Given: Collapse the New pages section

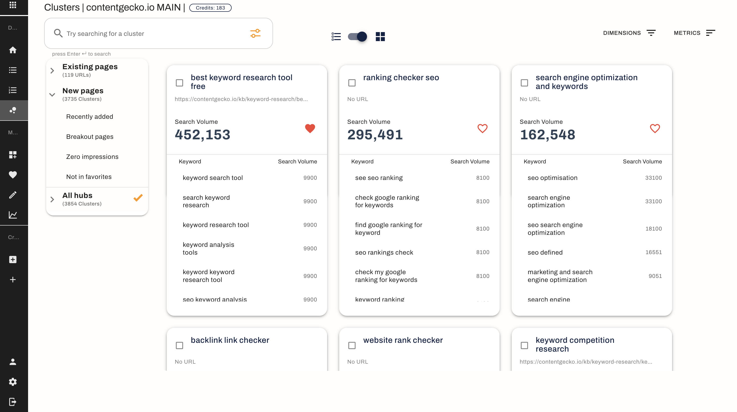Looking at the screenshot, I should (x=52, y=95).
